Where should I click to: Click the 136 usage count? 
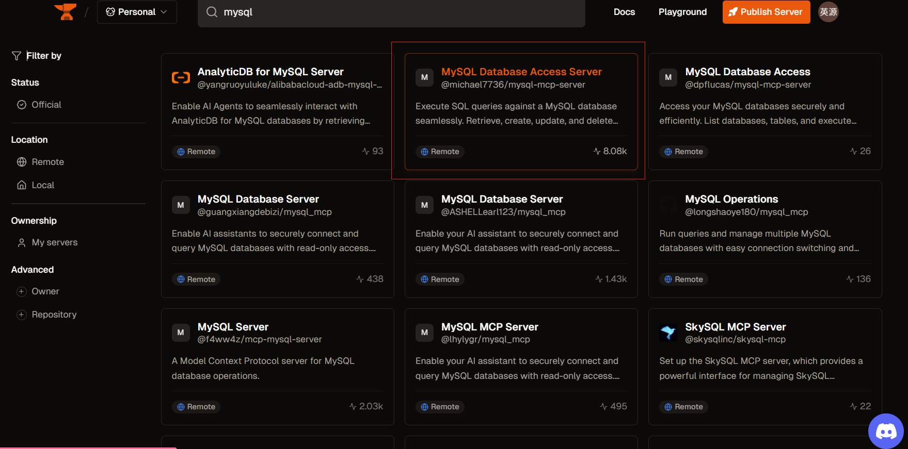858,279
